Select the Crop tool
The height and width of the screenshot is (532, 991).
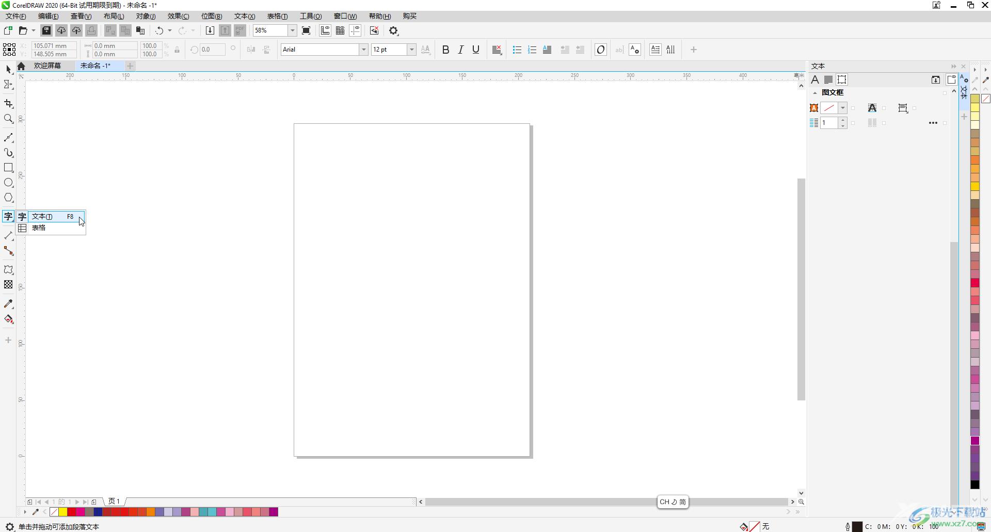click(x=8, y=104)
